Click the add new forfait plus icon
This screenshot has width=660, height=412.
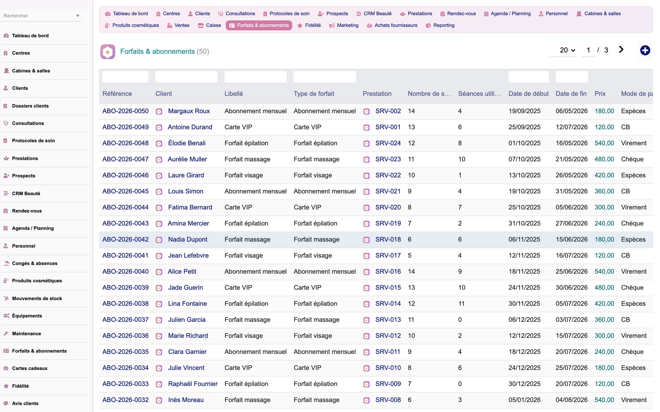[645, 50]
